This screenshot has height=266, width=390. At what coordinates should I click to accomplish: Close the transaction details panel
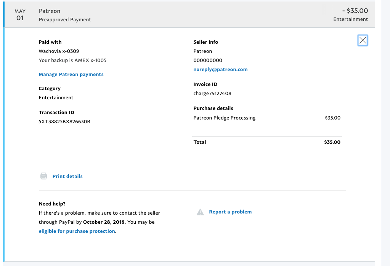pos(363,40)
